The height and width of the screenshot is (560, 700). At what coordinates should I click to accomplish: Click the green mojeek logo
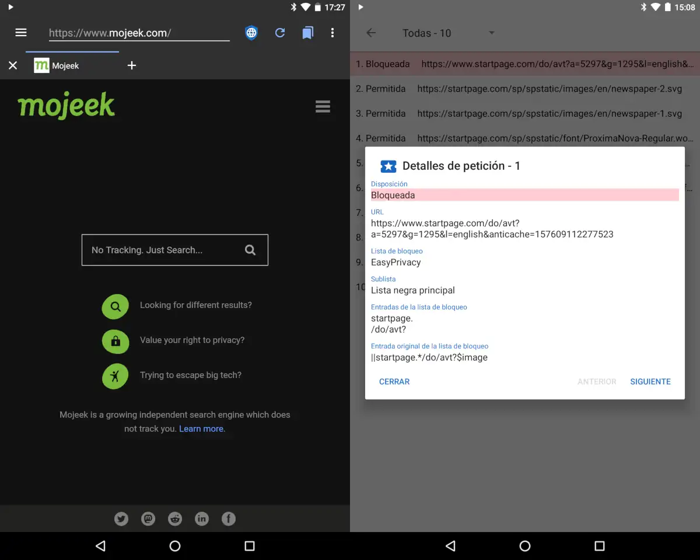[x=66, y=106]
